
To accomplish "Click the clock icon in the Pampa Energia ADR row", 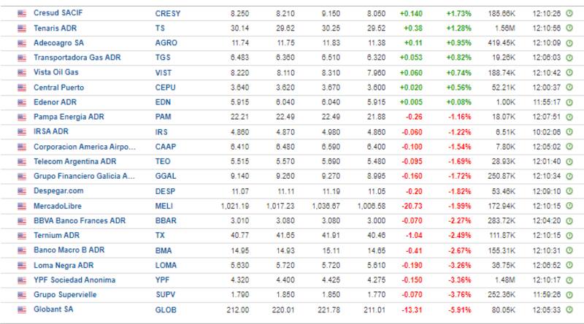I will click(569, 117).
